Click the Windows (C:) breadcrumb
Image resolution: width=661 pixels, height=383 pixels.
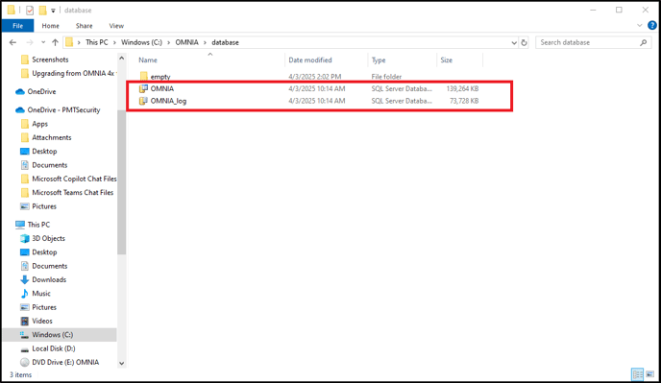point(141,42)
